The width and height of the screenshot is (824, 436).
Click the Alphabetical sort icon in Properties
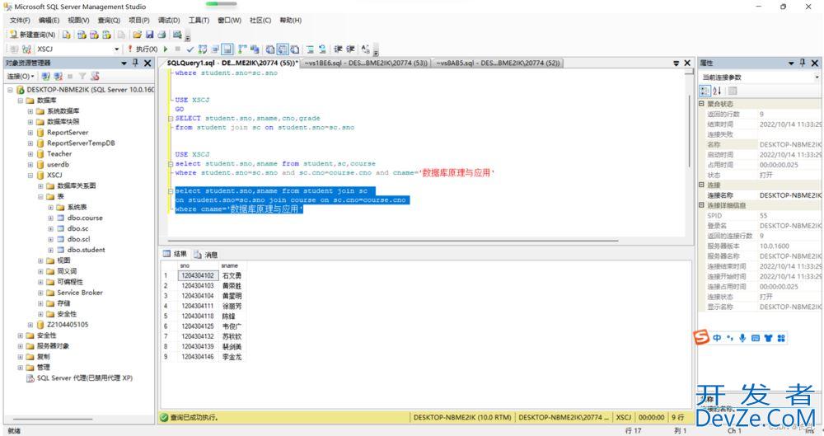tap(717, 91)
